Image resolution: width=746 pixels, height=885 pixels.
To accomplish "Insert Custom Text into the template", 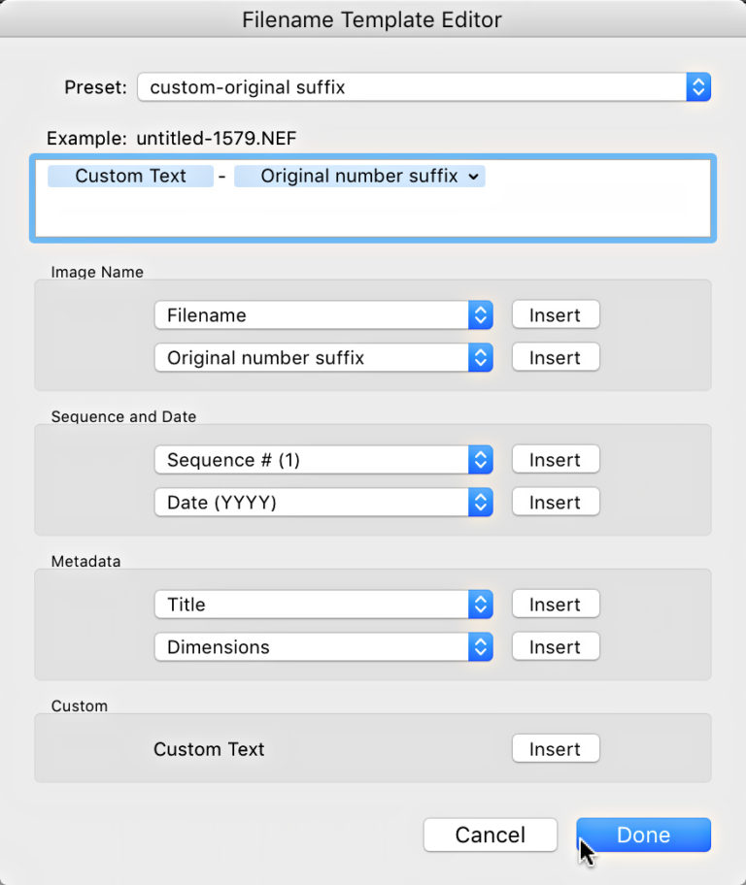I will tap(555, 748).
